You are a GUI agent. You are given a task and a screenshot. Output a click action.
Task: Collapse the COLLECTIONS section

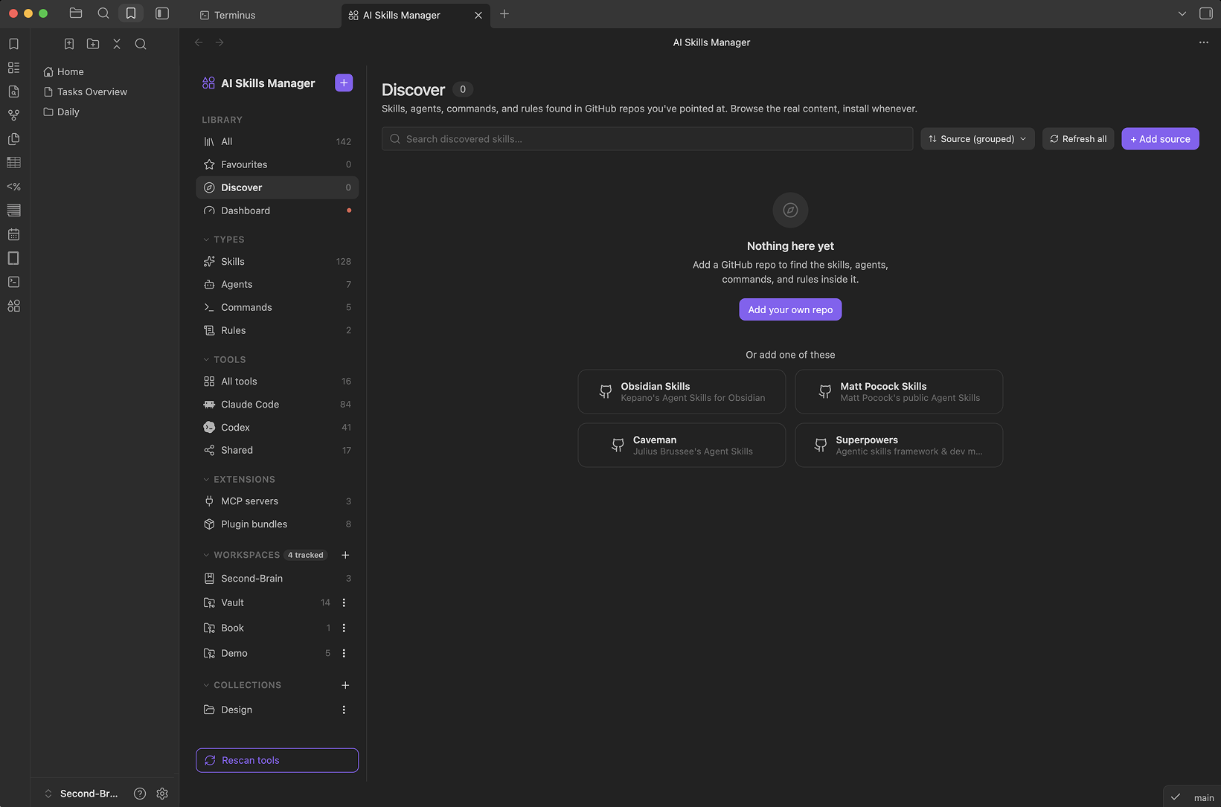click(242, 685)
